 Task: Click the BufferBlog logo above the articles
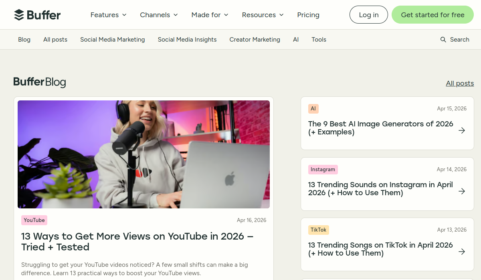click(x=40, y=82)
